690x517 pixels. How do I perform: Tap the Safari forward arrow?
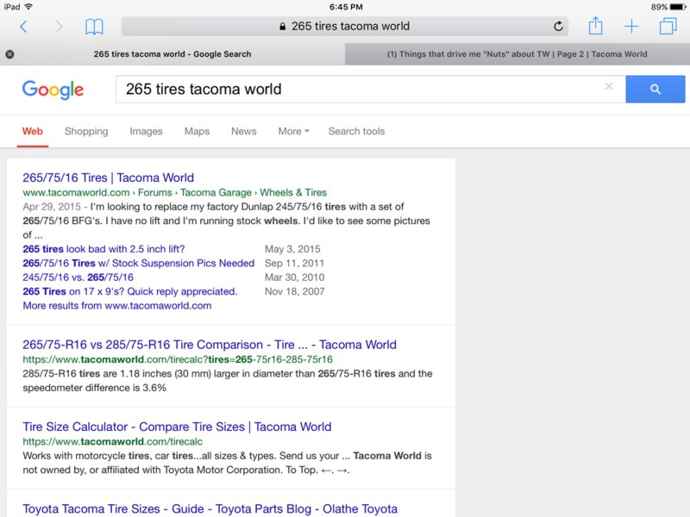pos(59,27)
